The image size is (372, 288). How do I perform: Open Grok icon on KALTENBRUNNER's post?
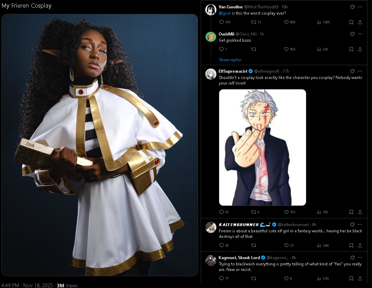[352, 225]
